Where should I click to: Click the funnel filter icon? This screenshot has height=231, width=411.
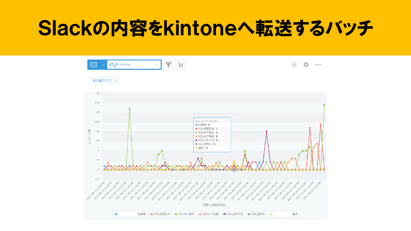[169, 65]
